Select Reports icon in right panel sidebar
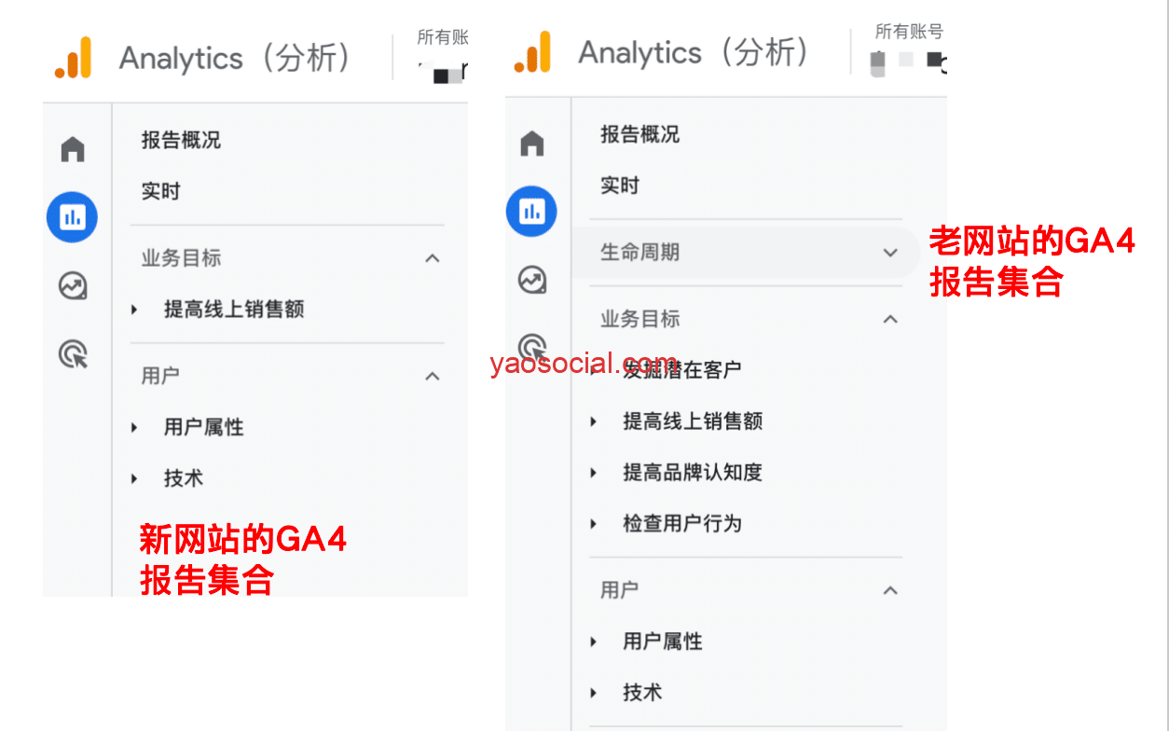Viewport: 1169px width, 731px height. [531, 212]
